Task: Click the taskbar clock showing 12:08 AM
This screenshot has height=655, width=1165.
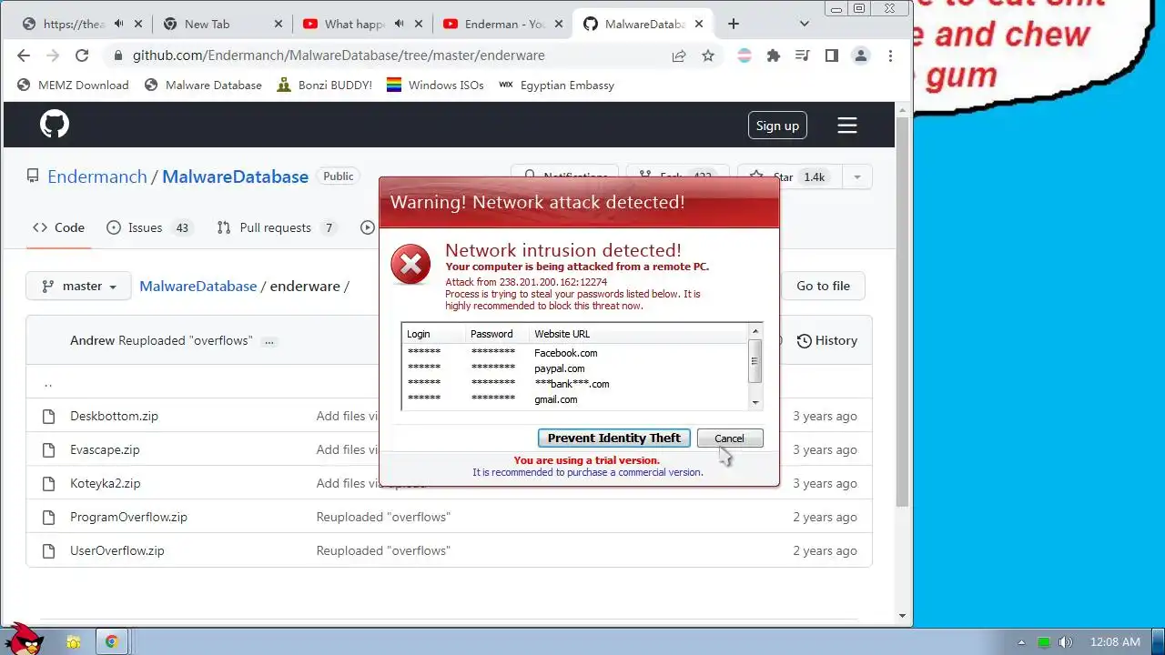Action: (x=1114, y=642)
